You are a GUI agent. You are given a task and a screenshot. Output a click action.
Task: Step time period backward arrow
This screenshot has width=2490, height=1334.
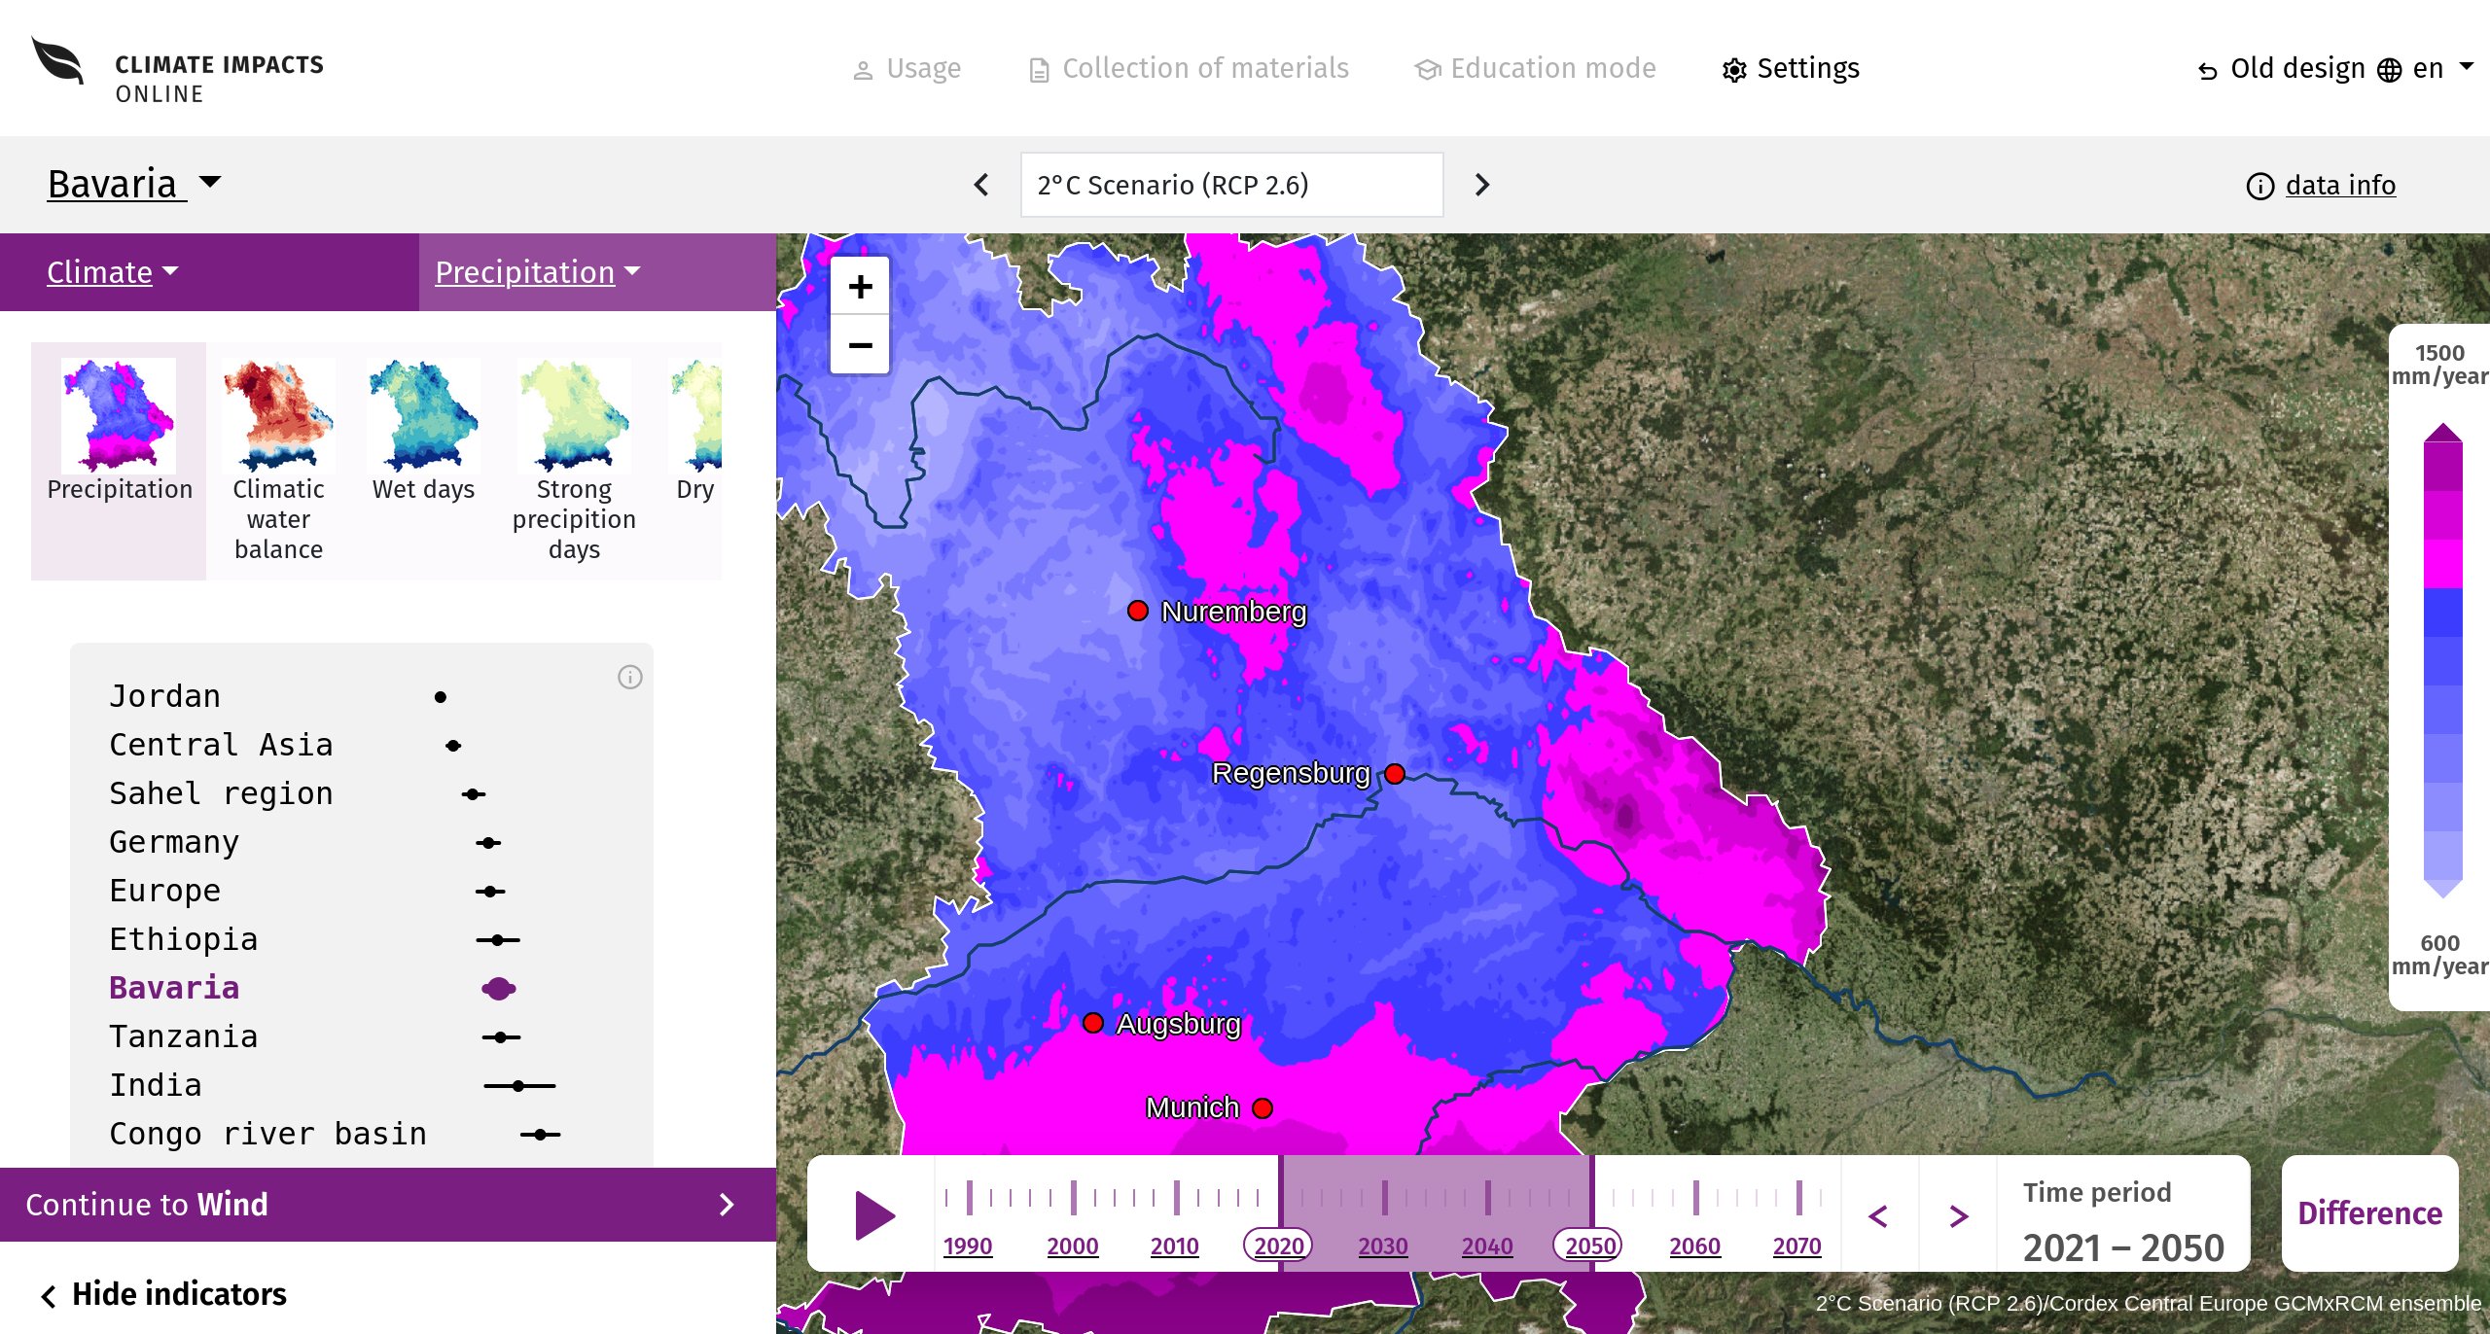1879,1215
